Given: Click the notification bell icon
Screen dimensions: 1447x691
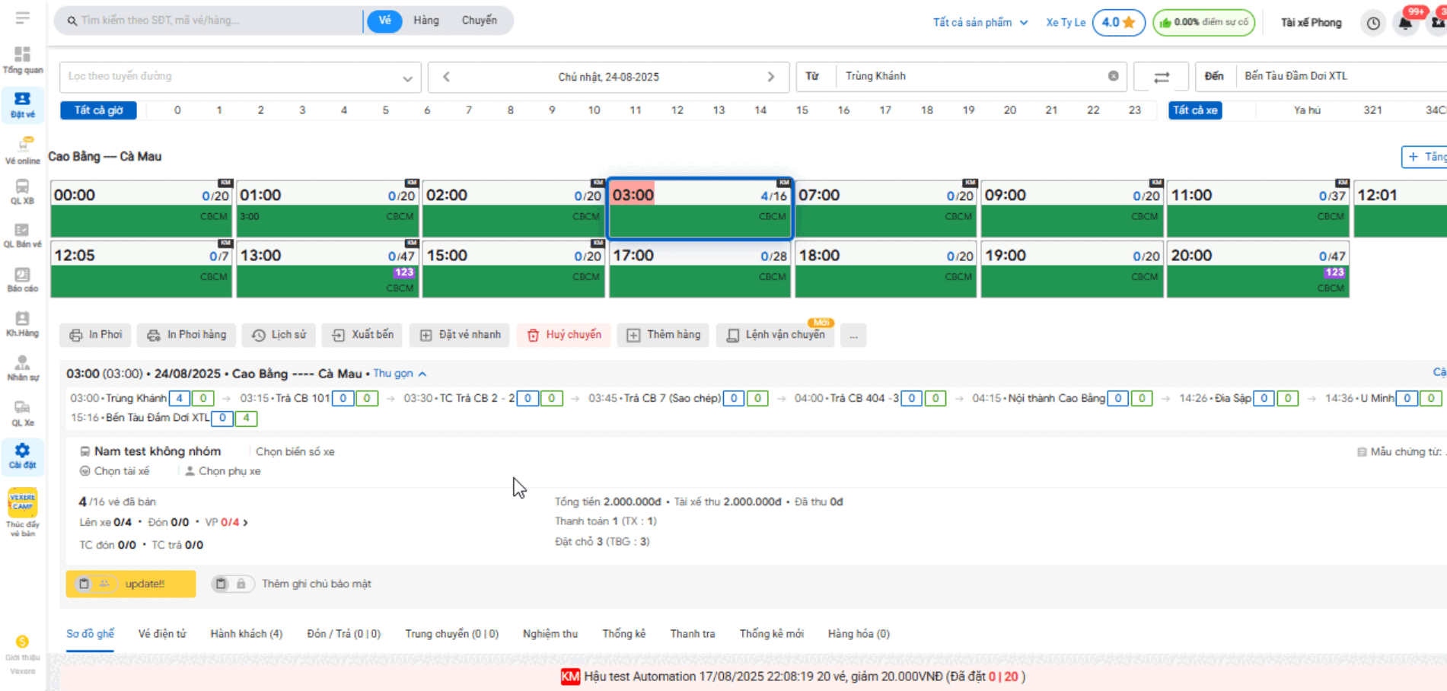Looking at the screenshot, I should [1405, 23].
